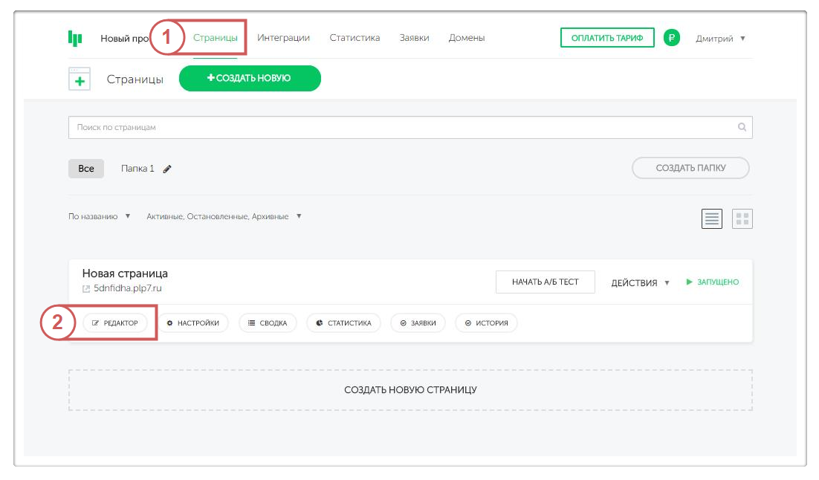Switch to grid view layout
819x480 pixels.
(742, 218)
